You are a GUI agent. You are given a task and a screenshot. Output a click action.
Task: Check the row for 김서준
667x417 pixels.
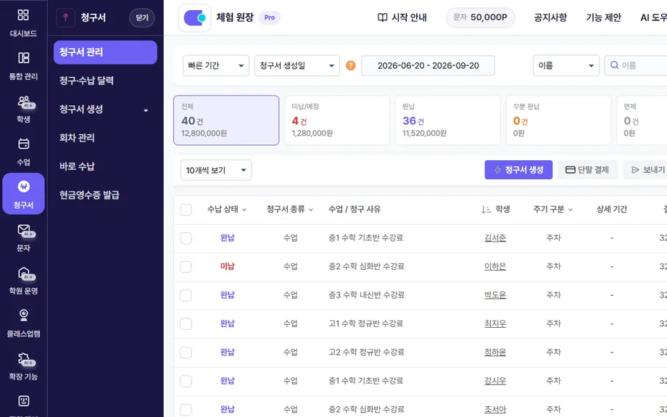[x=186, y=238]
